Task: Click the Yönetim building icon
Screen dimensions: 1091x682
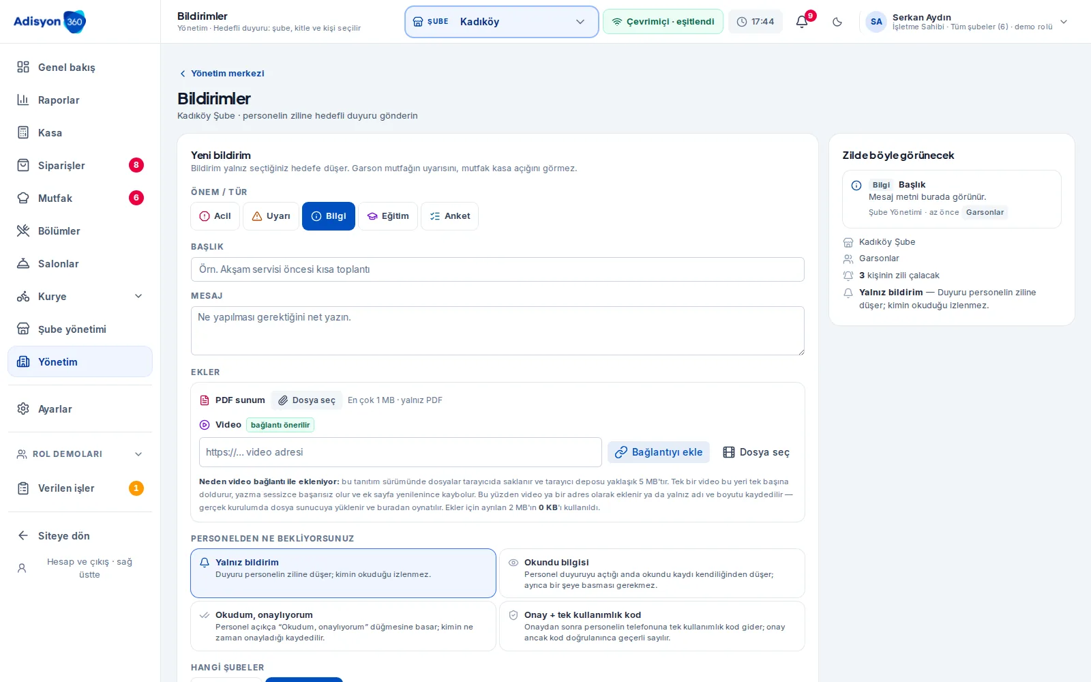Action: pos(23,362)
